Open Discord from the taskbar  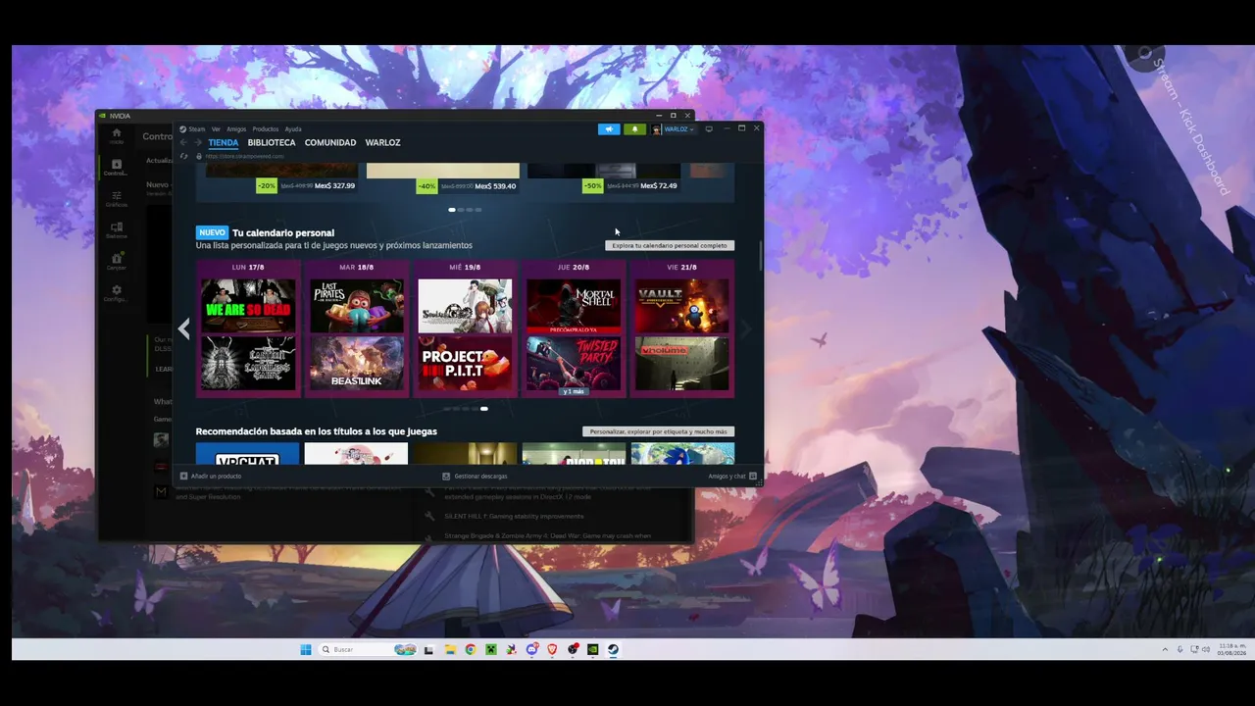click(532, 649)
